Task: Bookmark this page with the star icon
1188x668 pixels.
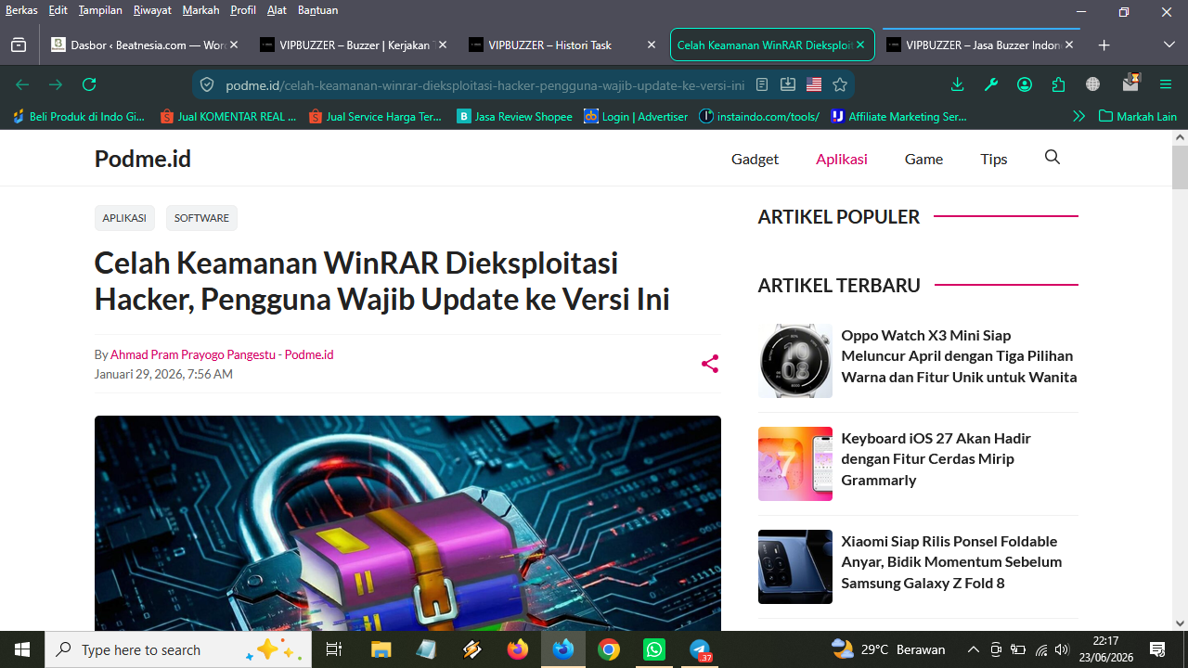Action: click(840, 84)
